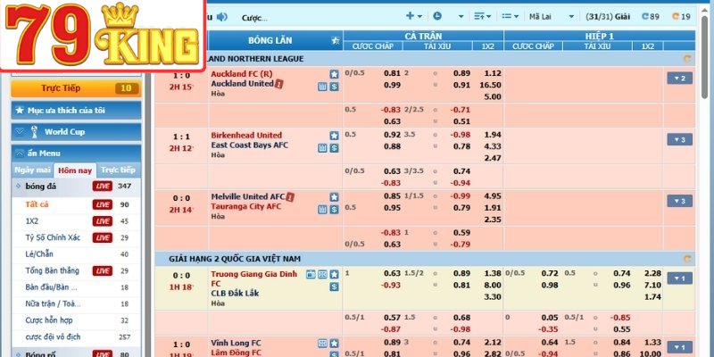Image resolution: width=714 pixels, height=357 pixels.
Task: Click the 79 King logo
Action: (103, 35)
